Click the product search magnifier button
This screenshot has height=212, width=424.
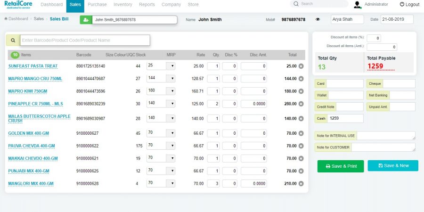pos(13,41)
